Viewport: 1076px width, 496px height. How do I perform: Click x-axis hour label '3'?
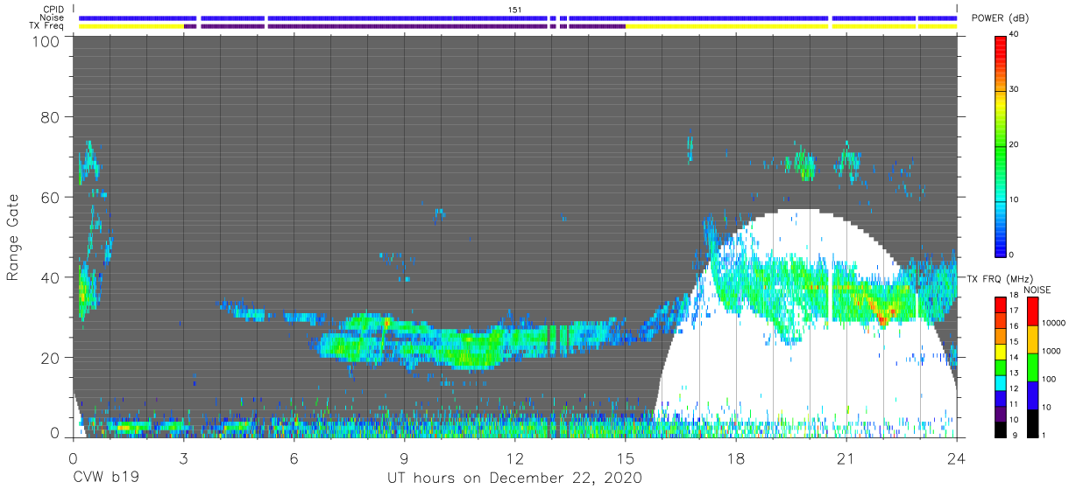[183, 458]
